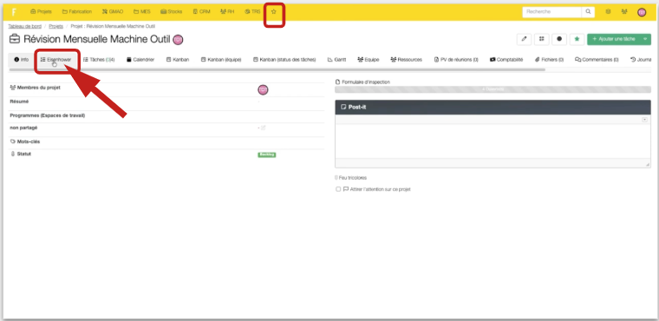Focus the Recherche search field
Viewport: 659px width, 321px height.
point(551,12)
